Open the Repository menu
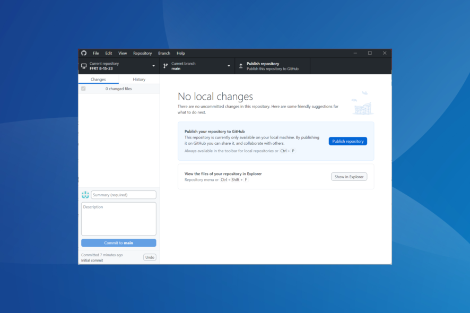470x313 pixels. pyautogui.click(x=142, y=53)
